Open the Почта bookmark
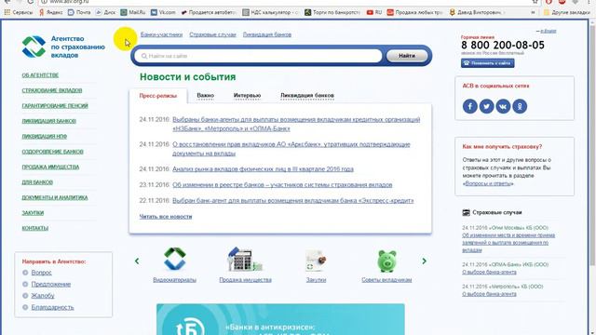This screenshot has width=596, height=335. tap(79, 12)
